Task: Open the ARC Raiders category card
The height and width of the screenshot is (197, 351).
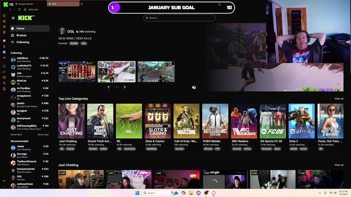Action: click(x=244, y=121)
